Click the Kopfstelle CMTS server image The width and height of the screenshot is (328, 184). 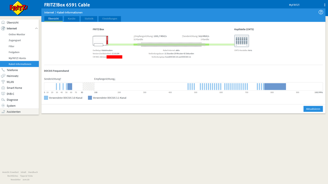point(242,41)
